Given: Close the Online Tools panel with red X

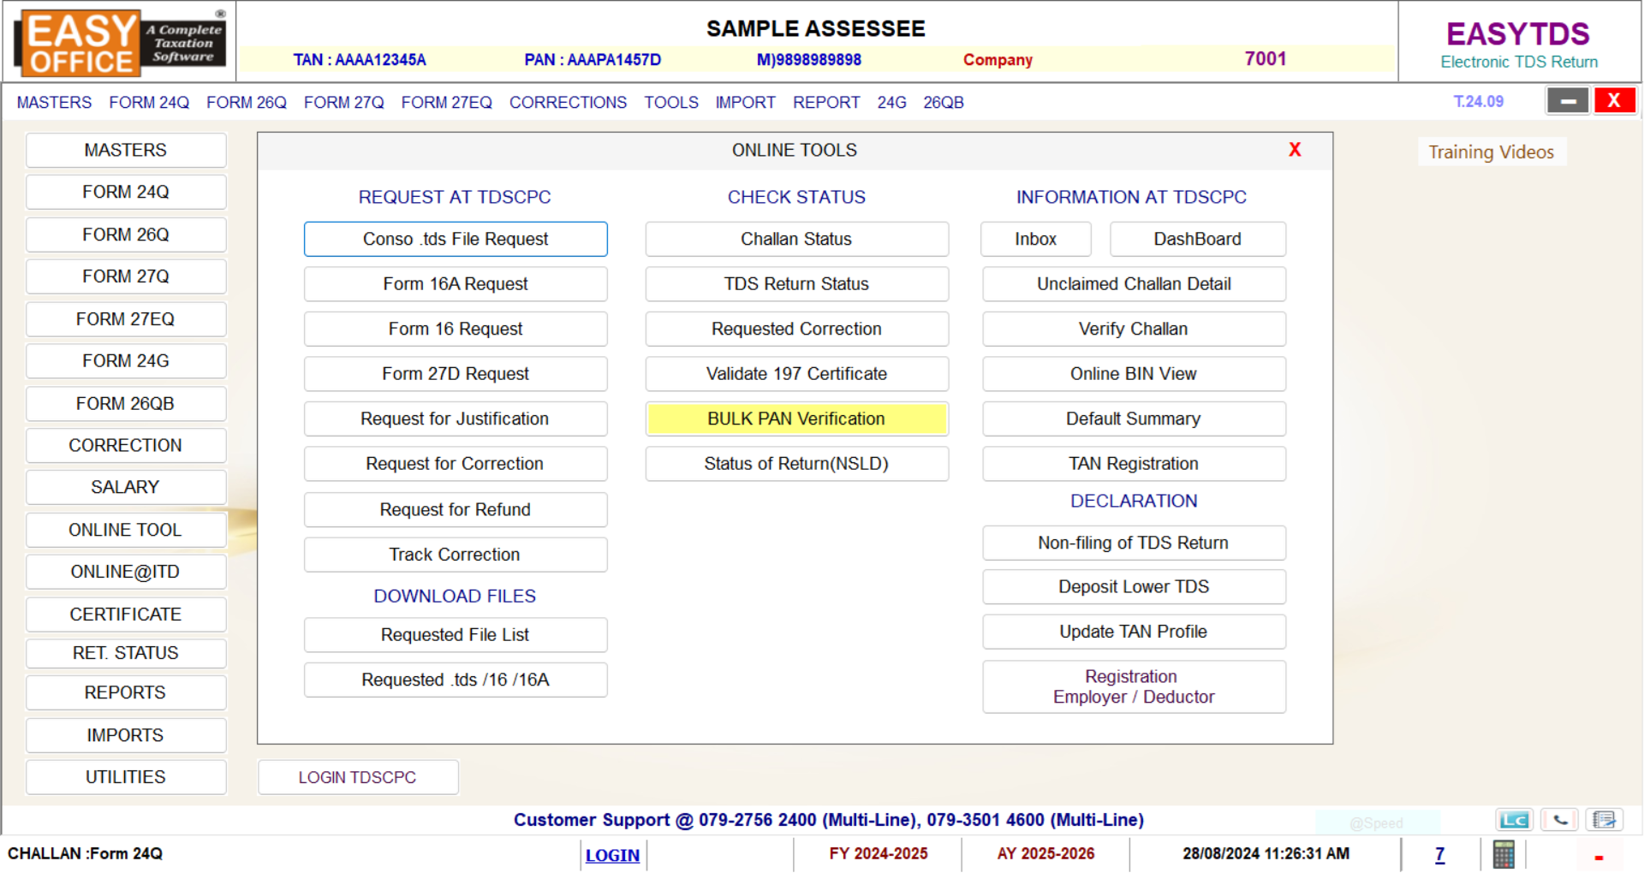Looking at the screenshot, I should coord(1295,150).
